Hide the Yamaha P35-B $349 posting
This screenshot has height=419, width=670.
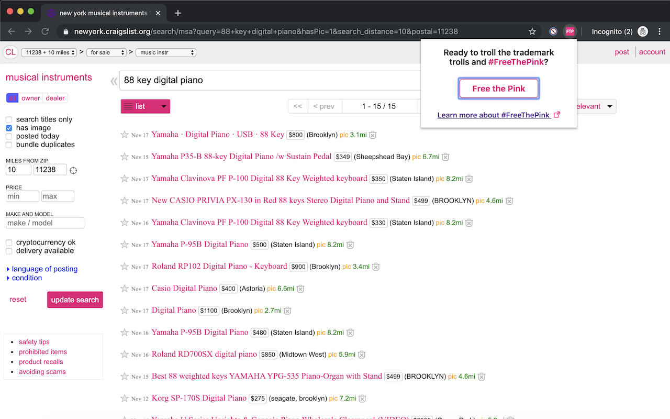445,157
